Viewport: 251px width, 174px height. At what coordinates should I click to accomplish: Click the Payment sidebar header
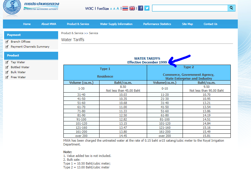(x=31, y=35)
